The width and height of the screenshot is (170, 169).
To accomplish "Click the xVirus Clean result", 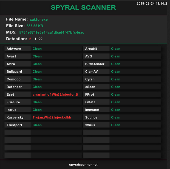I will tap(115, 125).
